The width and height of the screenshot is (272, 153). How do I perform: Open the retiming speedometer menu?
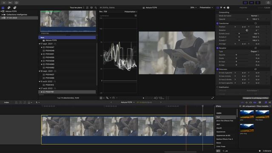tap(114, 98)
